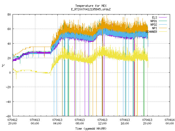Image resolution: width=175 pixels, height=131 pixels.
Task: Click the NPD1 legend label
Action: [154, 21]
